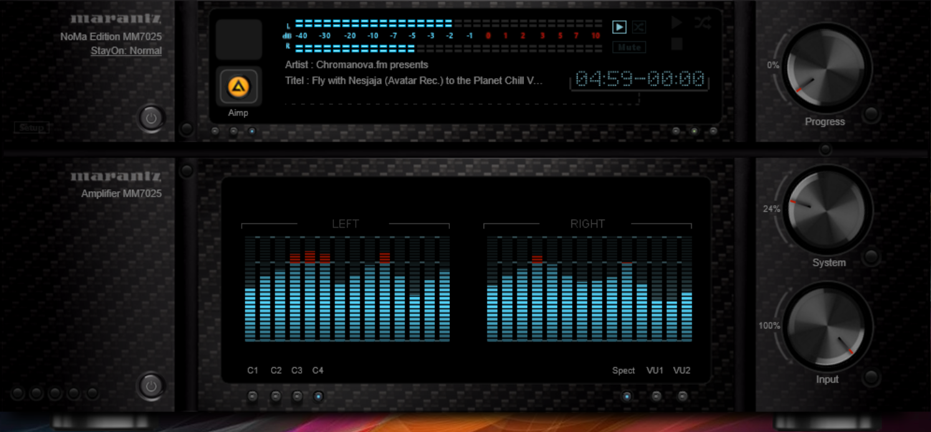Click small round button beside Progress knob
931x432 pixels.
(871, 114)
